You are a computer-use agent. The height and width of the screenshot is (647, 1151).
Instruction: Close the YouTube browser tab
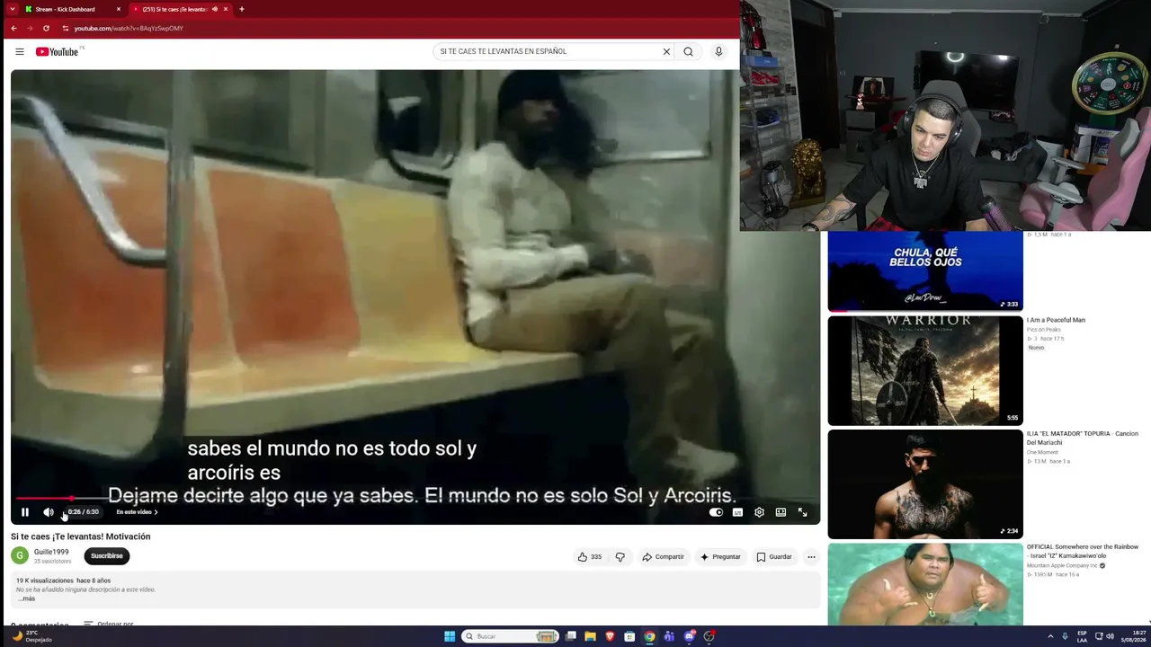pos(225,9)
